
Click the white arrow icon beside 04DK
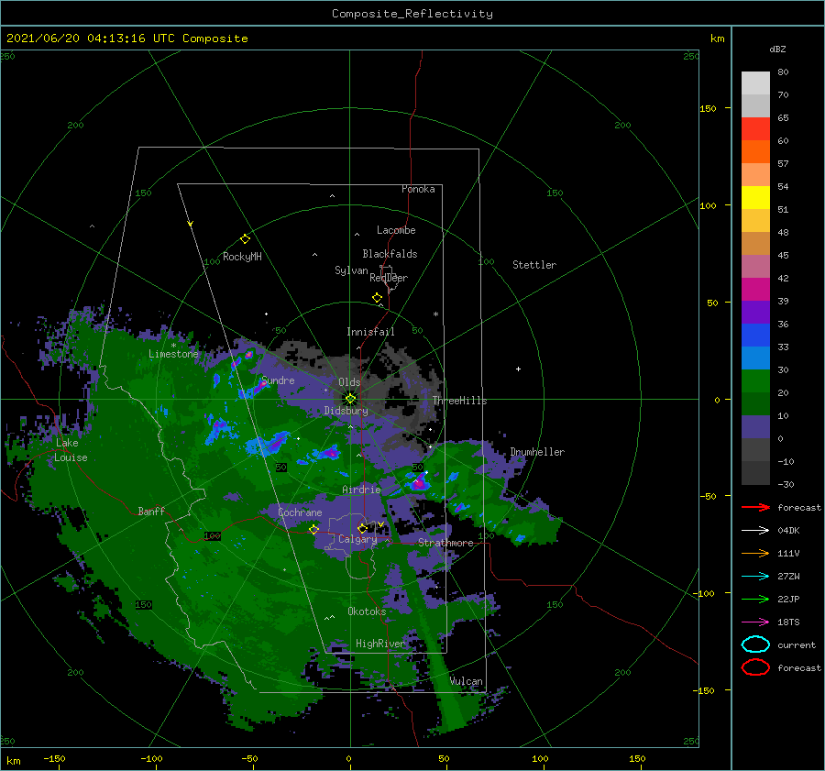(x=755, y=531)
